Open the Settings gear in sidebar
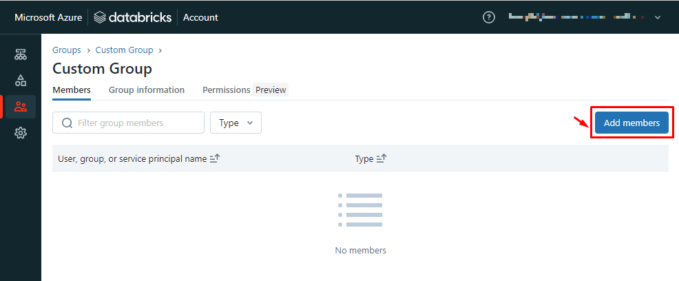 [x=21, y=133]
